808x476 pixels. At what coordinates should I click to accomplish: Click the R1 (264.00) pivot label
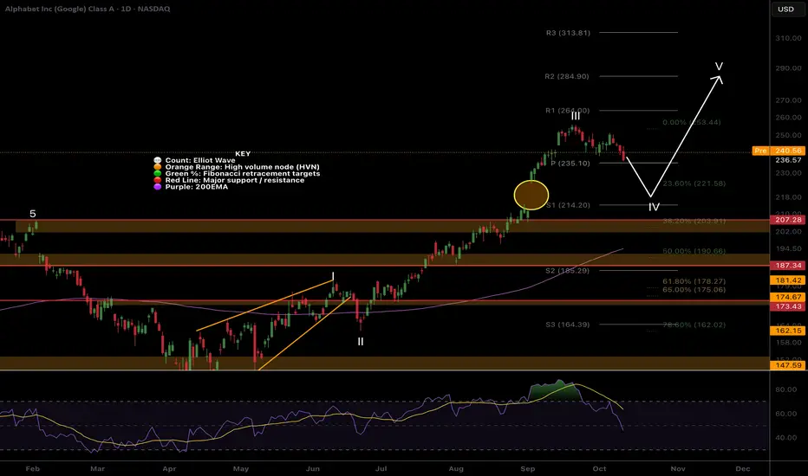tap(567, 111)
